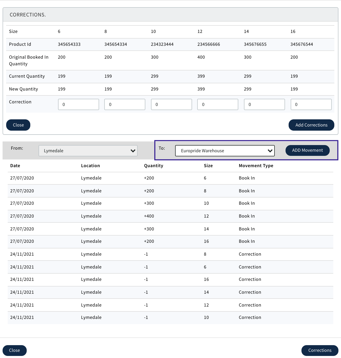
Task: Edit the correction field for size 16
Action: 311,104
